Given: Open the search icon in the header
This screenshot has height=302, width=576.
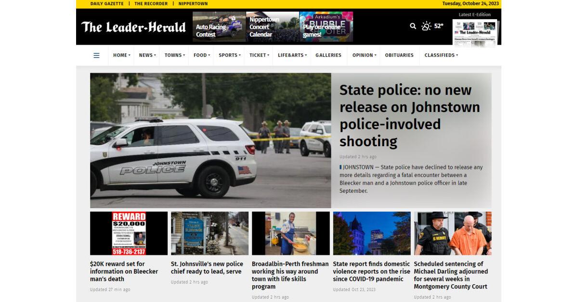Looking at the screenshot, I should (413, 26).
